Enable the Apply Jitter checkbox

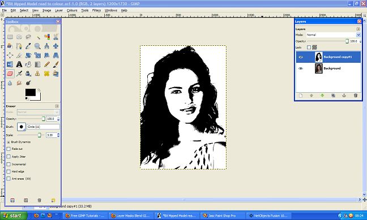tap(8, 157)
